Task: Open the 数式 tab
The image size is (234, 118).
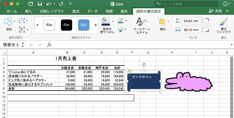Action: [76, 11]
